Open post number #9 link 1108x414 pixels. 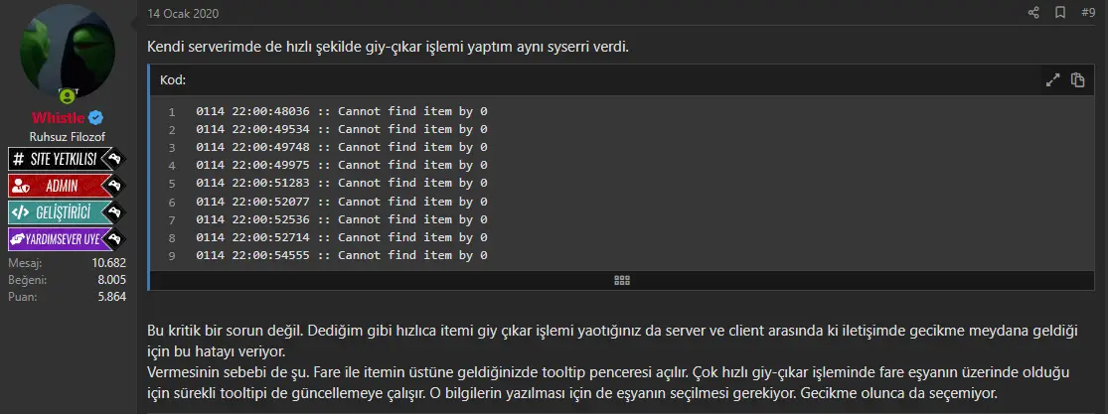(1088, 13)
